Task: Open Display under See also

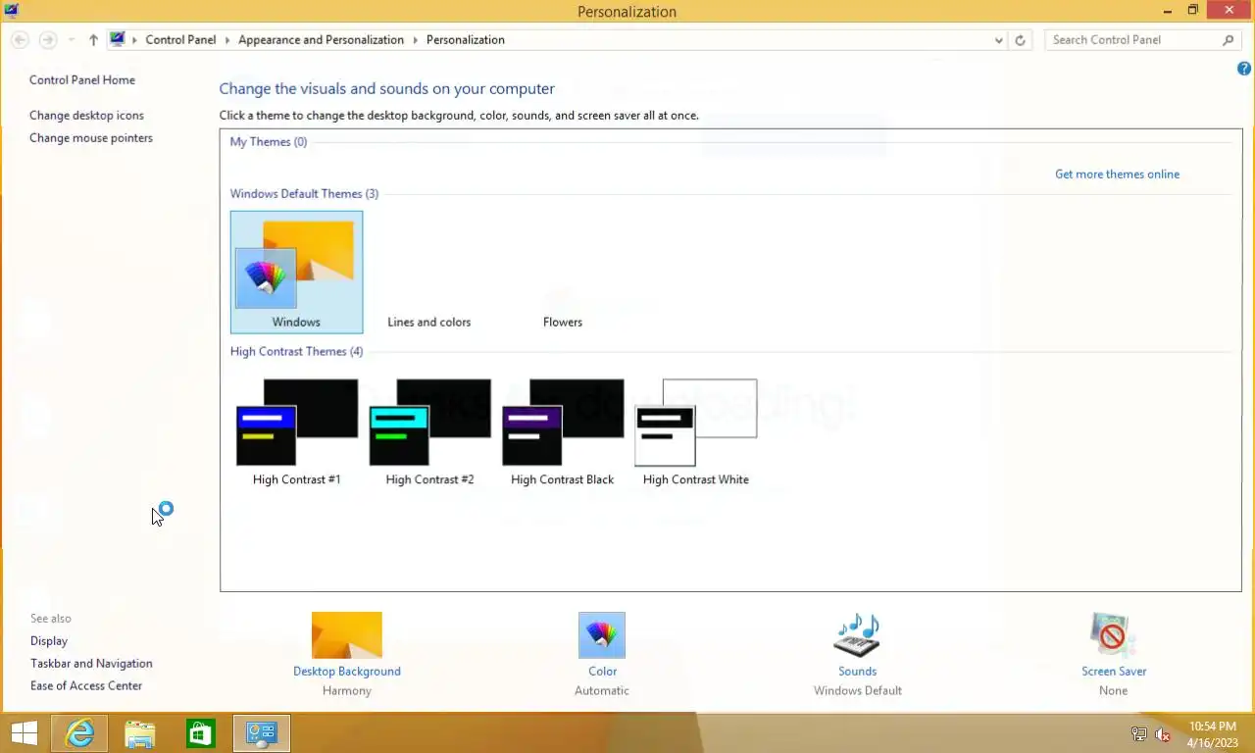Action: pos(49,641)
